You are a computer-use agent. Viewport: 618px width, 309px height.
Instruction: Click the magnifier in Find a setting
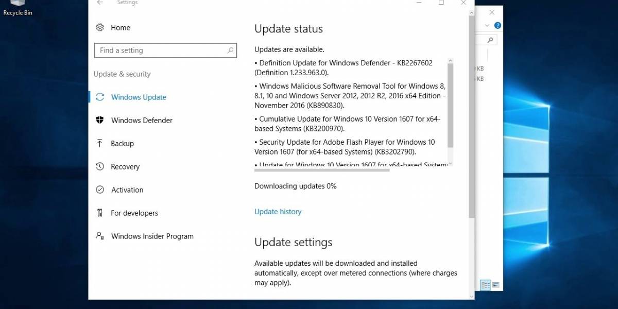point(231,50)
